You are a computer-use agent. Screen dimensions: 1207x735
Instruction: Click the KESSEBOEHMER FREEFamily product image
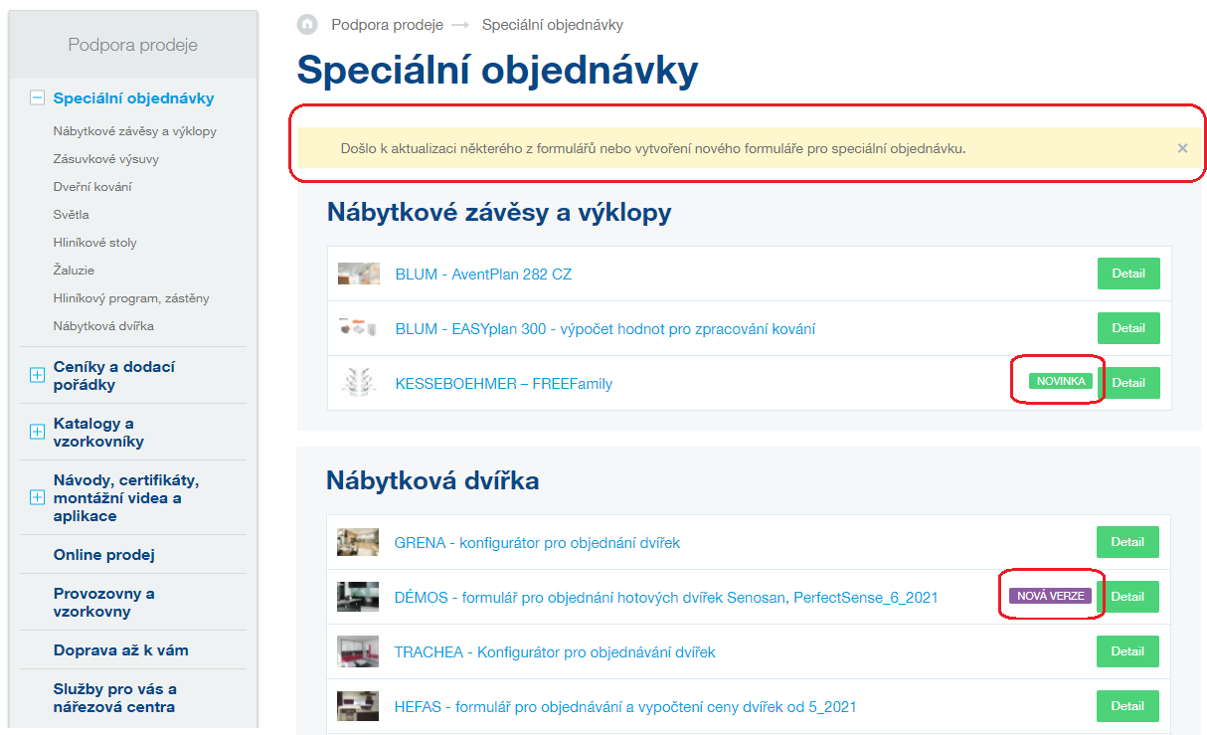[x=358, y=383]
